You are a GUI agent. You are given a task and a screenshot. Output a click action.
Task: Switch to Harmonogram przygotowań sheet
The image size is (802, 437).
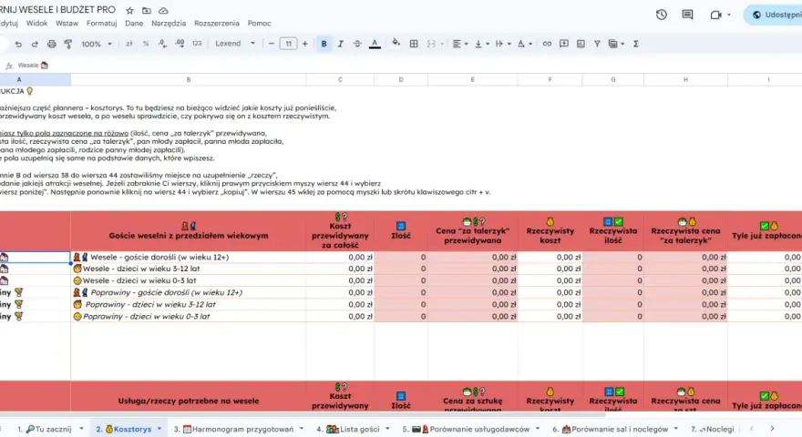(233, 430)
